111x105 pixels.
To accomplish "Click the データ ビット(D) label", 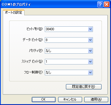I will pyautogui.click(x=33, y=40).
